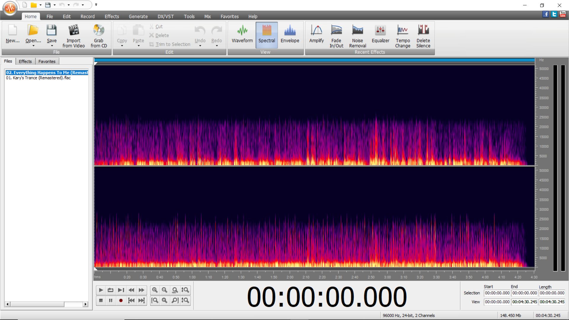Zoom to selection end icon
The height and width of the screenshot is (320, 569).
(175, 300)
